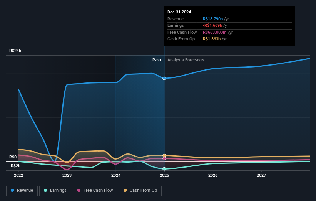Select the 2026 x-axis label
Image resolution: width=316 pixels, height=201 pixels.
(x=213, y=175)
